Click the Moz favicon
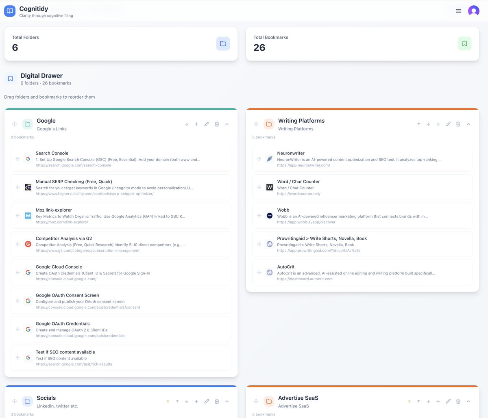This screenshot has width=488, height=418. coord(28,216)
